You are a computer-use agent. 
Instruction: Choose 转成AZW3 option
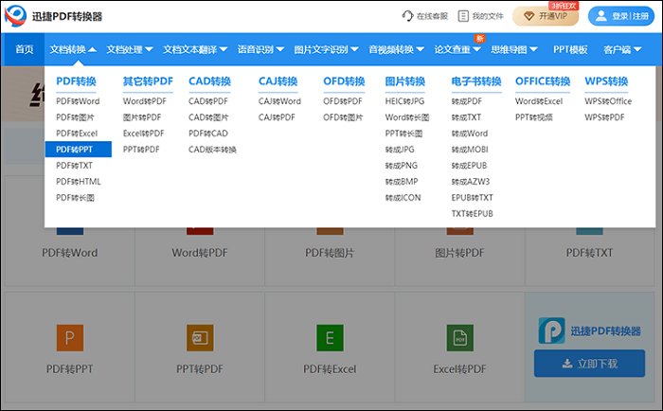click(x=471, y=182)
